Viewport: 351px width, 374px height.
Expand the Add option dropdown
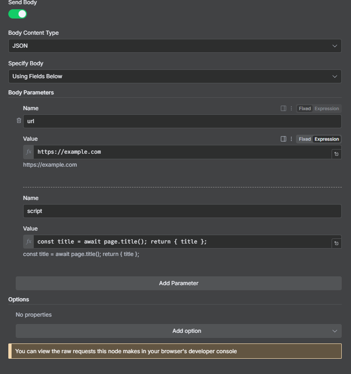179,331
